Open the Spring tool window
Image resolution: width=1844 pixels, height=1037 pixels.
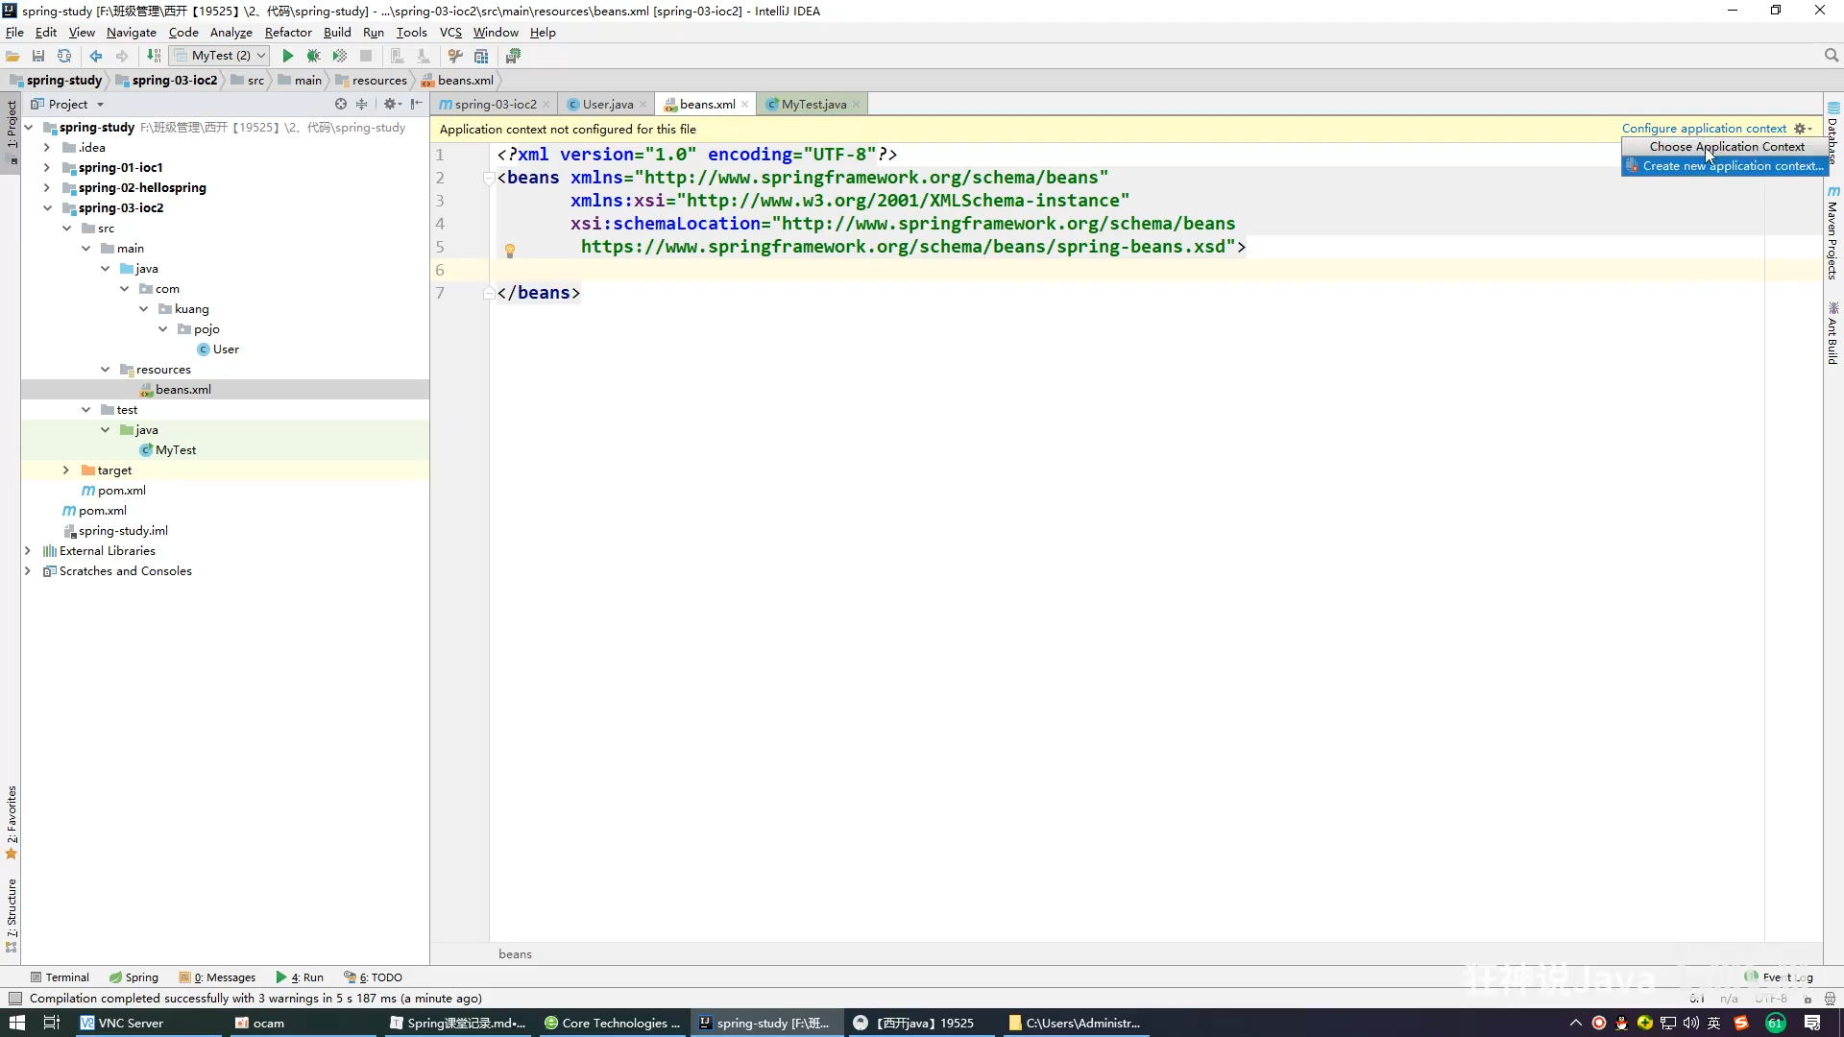coord(133,977)
